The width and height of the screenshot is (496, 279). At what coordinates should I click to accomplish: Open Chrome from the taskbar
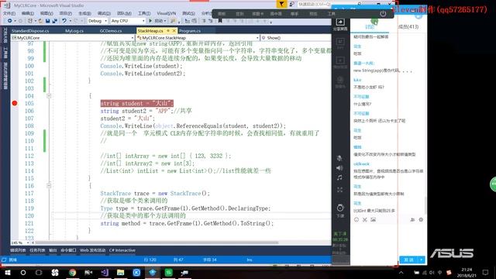pos(72,272)
